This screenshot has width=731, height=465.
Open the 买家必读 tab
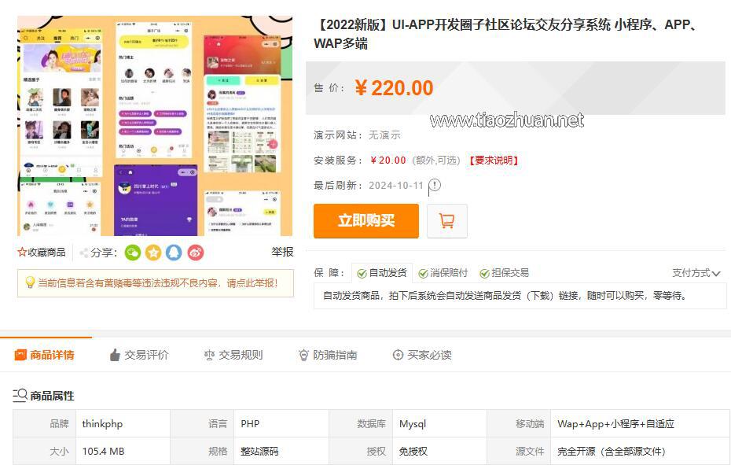422,355
